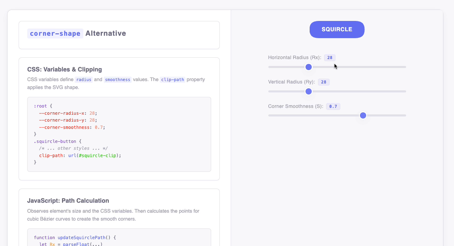Click the :root selector in the code block

39,106
